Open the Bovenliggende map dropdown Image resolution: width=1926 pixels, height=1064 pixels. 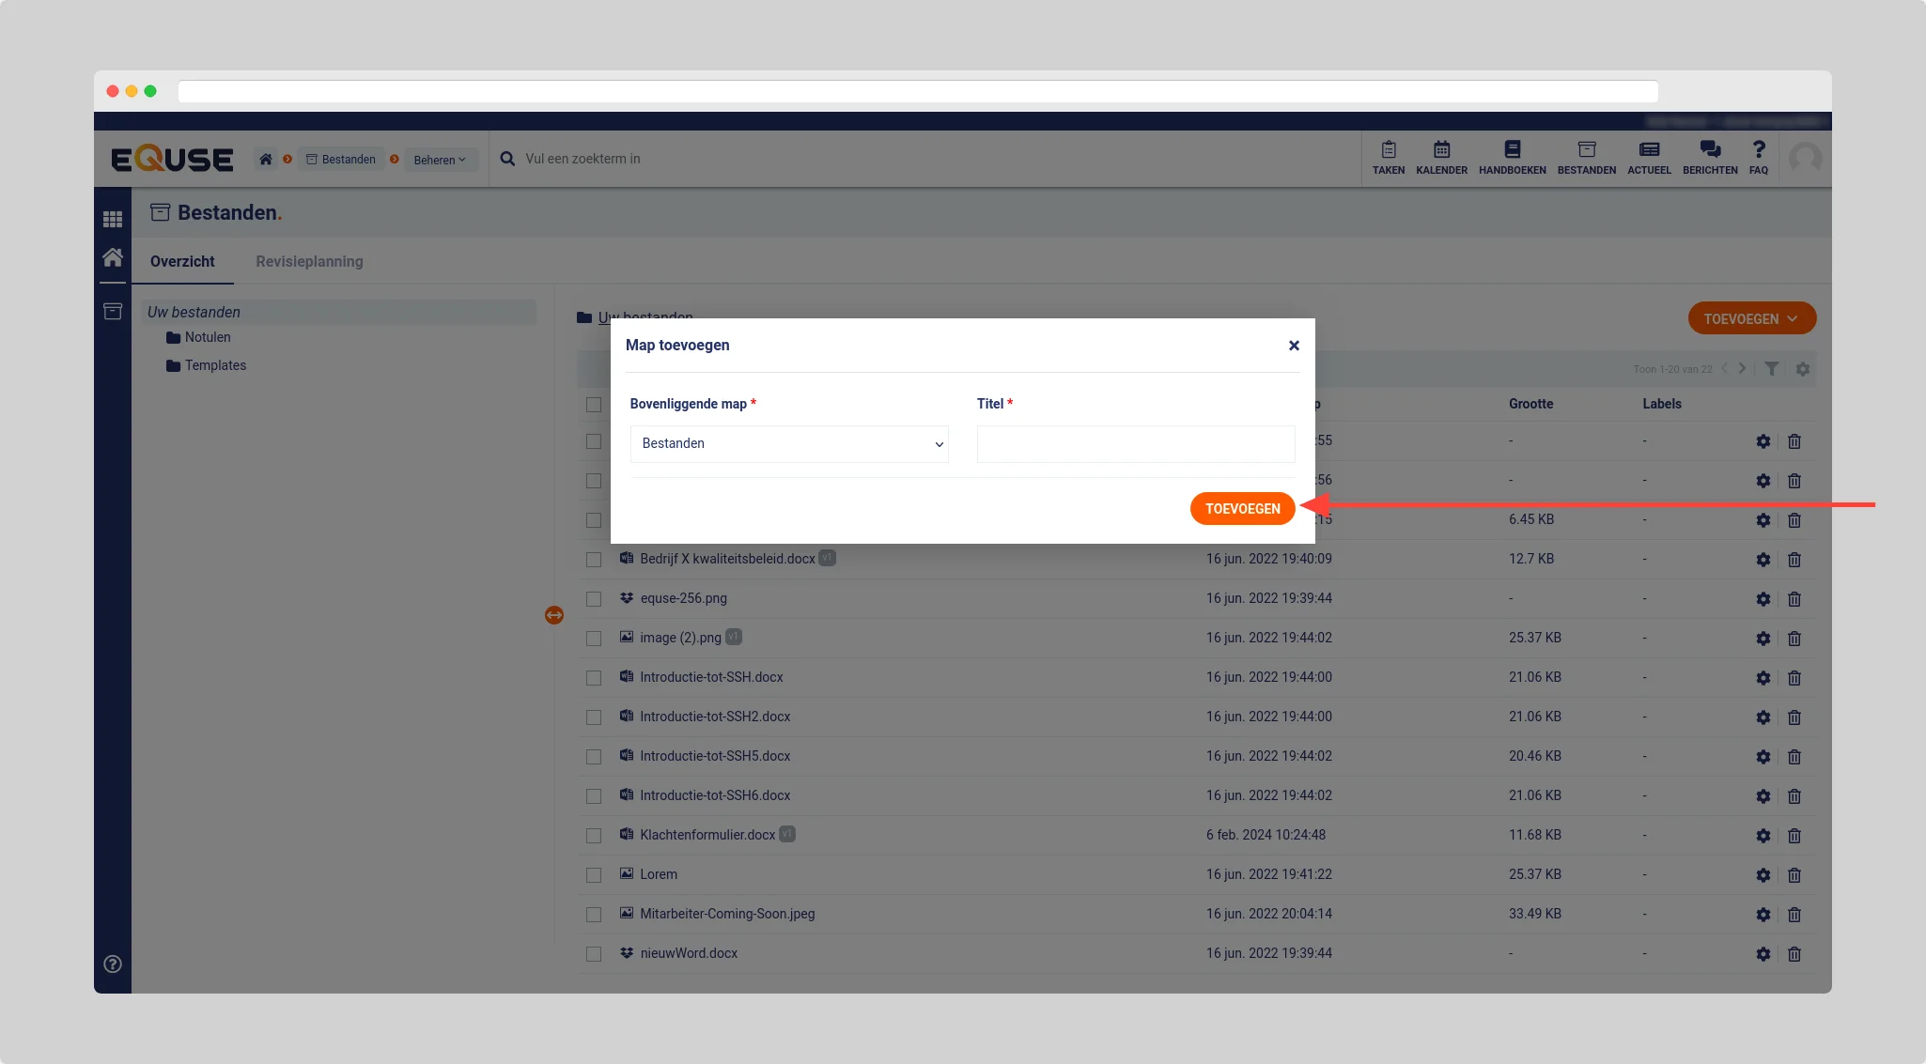point(788,444)
